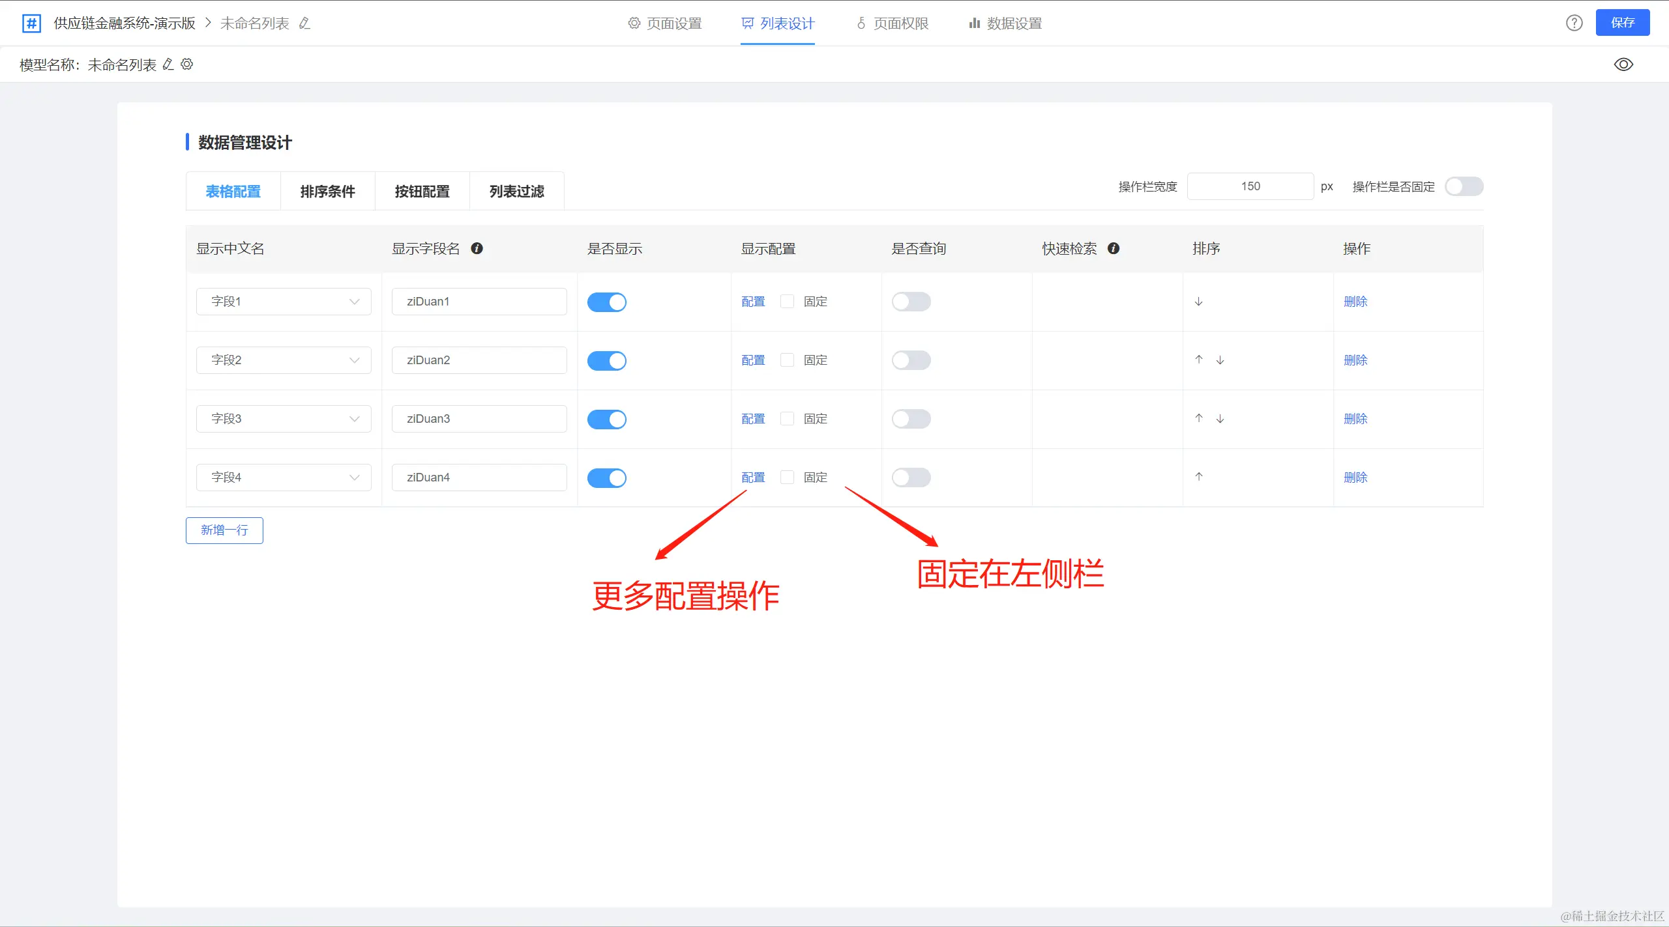This screenshot has height=927, width=1669.
Task: Open model settings gear beside 模型名称
Action: [x=187, y=64]
